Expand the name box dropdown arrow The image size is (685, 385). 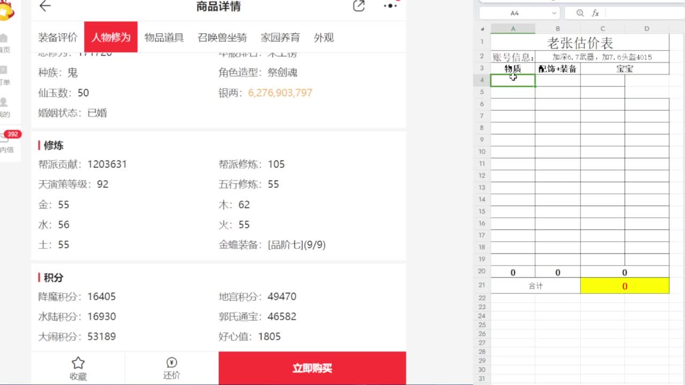554,13
